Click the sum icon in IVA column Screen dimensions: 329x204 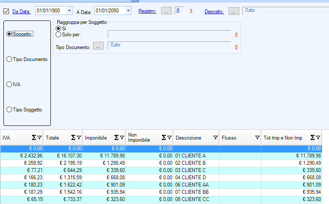[34, 137]
